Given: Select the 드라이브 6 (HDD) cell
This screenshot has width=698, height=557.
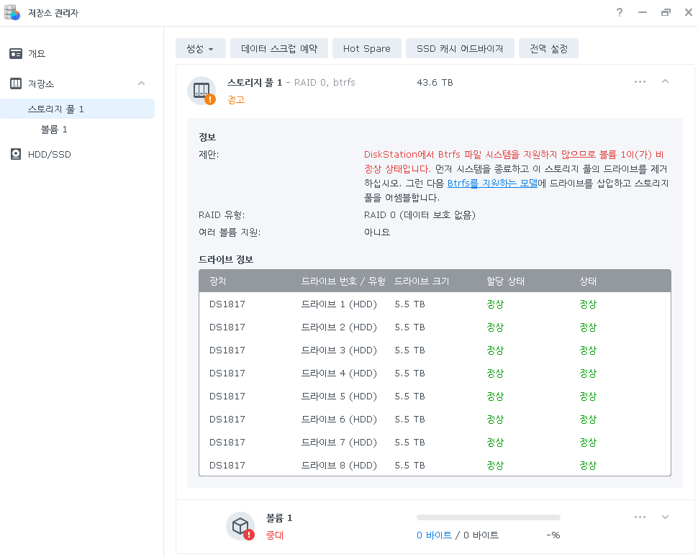Looking at the screenshot, I should click(x=339, y=420).
